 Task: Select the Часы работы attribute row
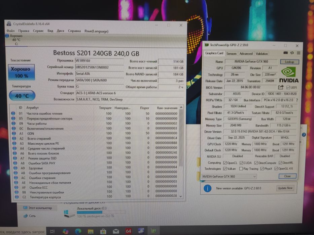coord(95,124)
